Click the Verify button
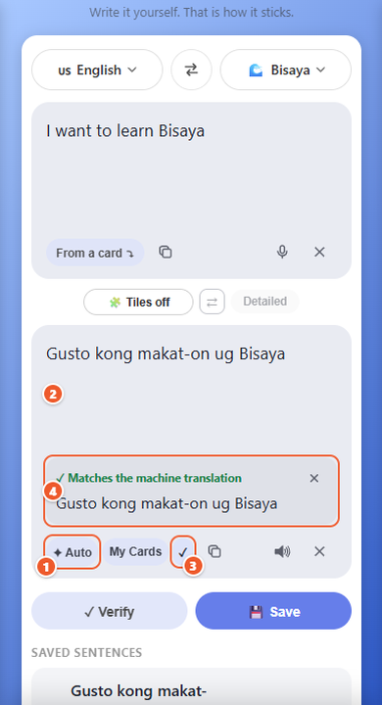 (110, 611)
